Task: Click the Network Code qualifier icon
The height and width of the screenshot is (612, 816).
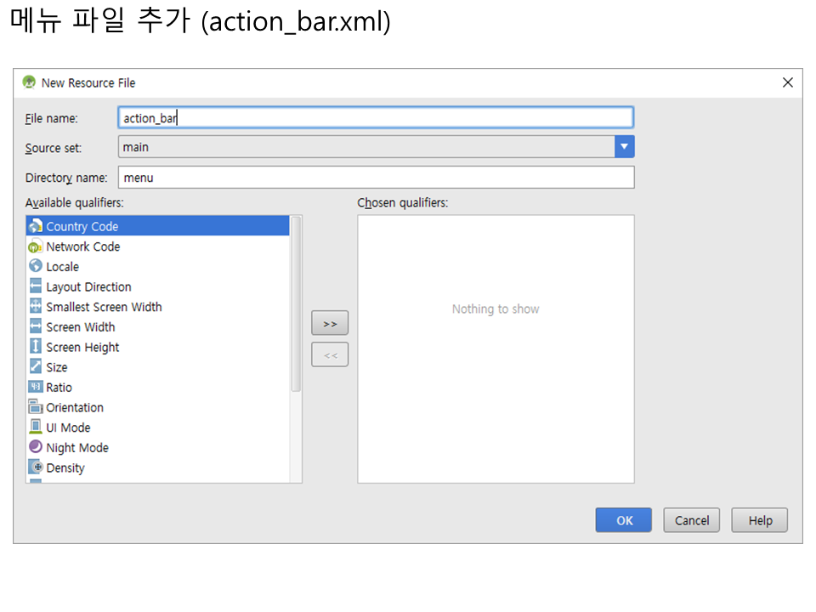Action: point(35,246)
